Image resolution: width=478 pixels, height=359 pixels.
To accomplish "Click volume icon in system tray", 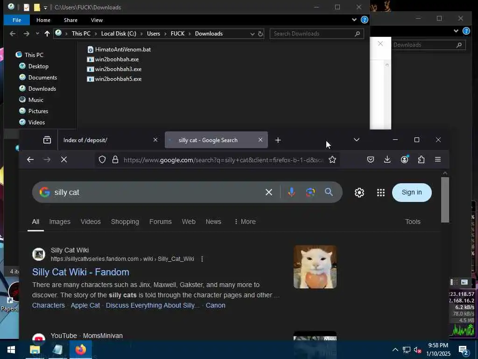I will tap(417, 350).
